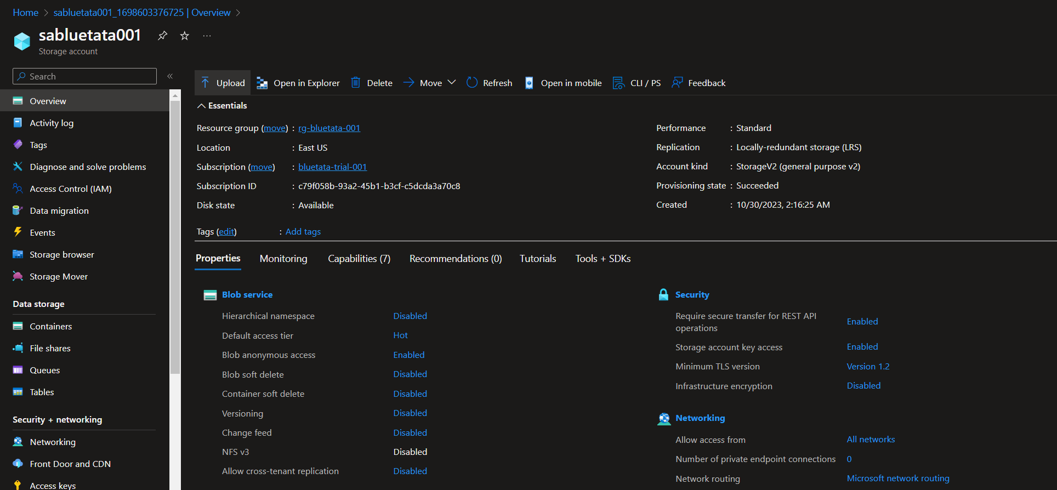
Task: Click the Overview sidebar icon
Action: coord(18,101)
